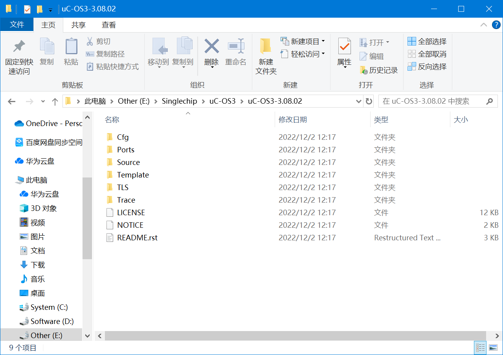Click the Cut (剪切) scissors icon
Image resolution: width=503 pixels, height=355 pixels.
90,41
